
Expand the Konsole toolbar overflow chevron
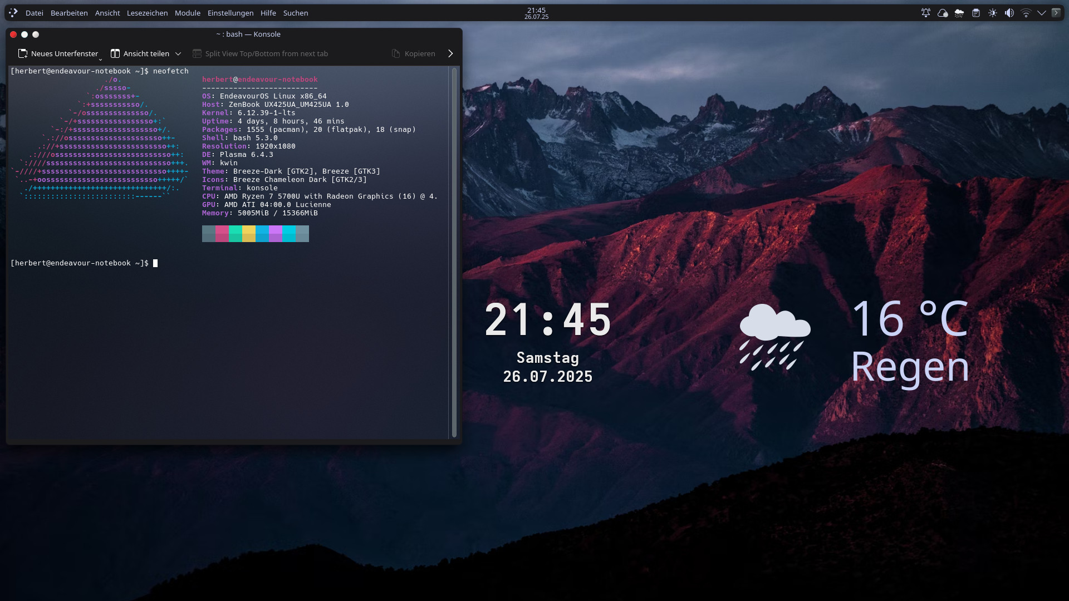point(450,53)
